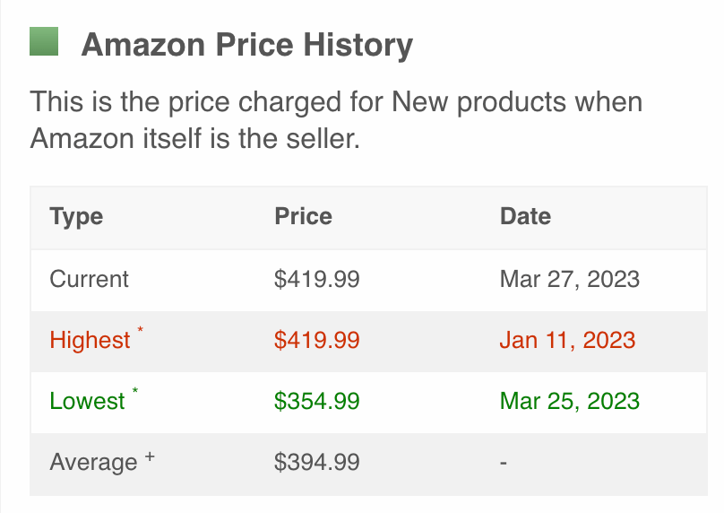The image size is (724, 513).
Task: Click the green Amazon legend square
Action: pos(44,41)
